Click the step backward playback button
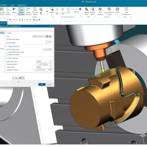The height and width of the screenshot is (147, 147). pyautogui.click(x=57, y=9)
